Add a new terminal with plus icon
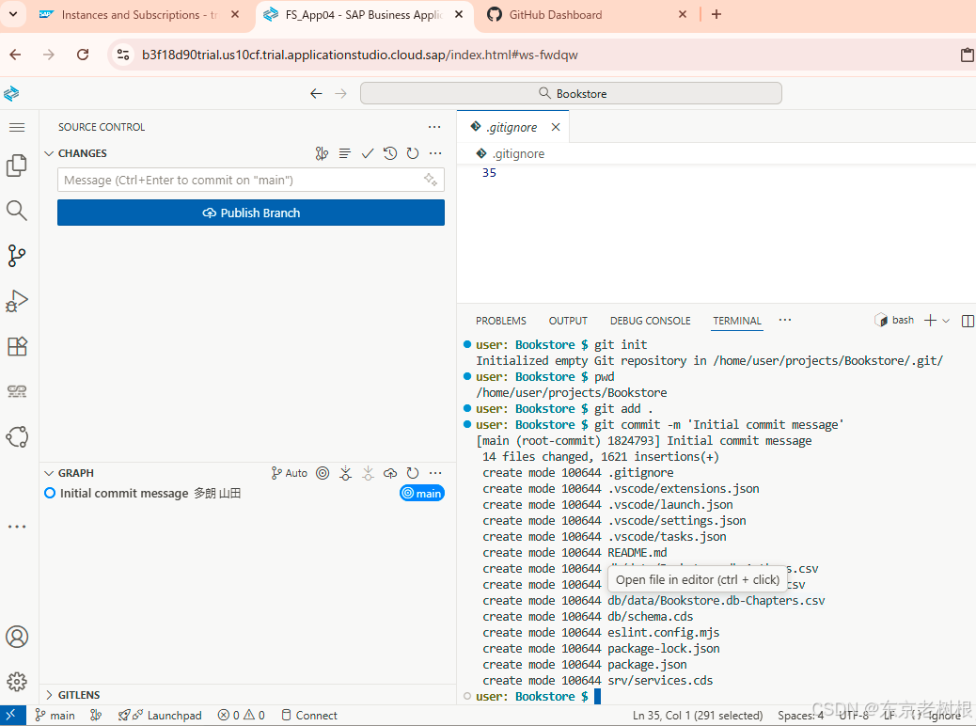This screenshot has width=976, height=726. (x=931, y=320)
